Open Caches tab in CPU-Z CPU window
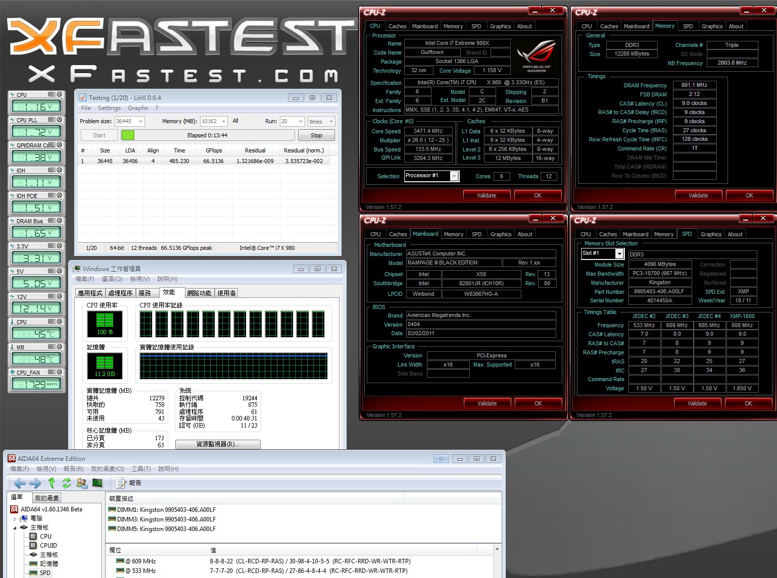777x578 pixels. pyautogui.click(x=397, y=26)
